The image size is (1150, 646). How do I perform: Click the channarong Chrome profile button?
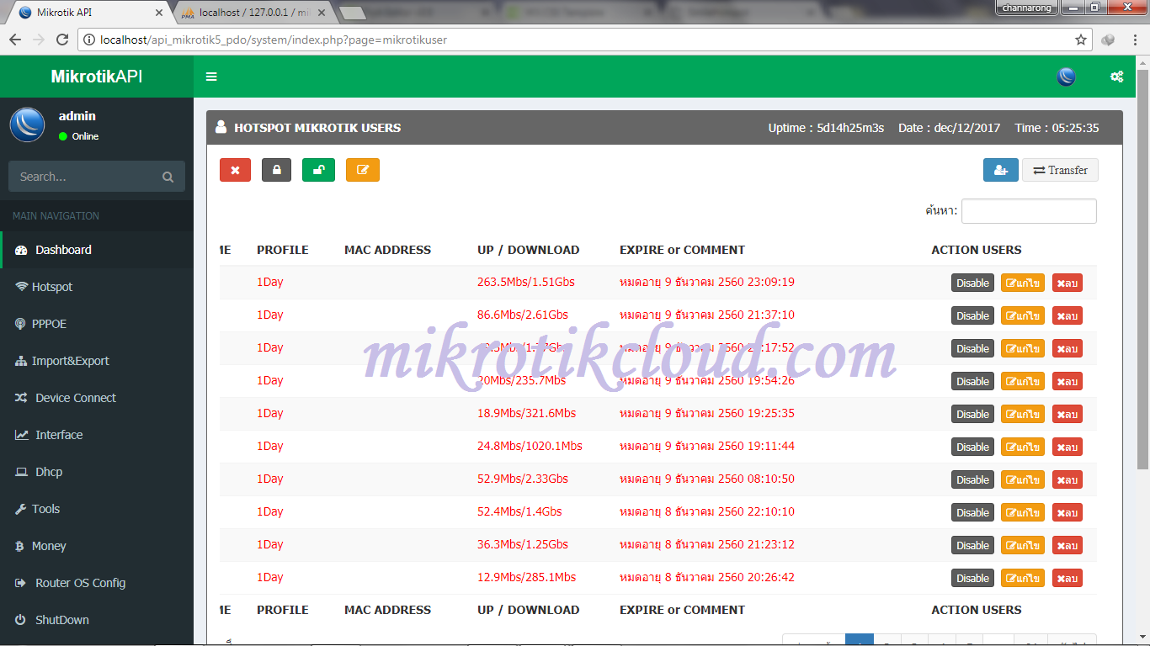coord(1026,8)
